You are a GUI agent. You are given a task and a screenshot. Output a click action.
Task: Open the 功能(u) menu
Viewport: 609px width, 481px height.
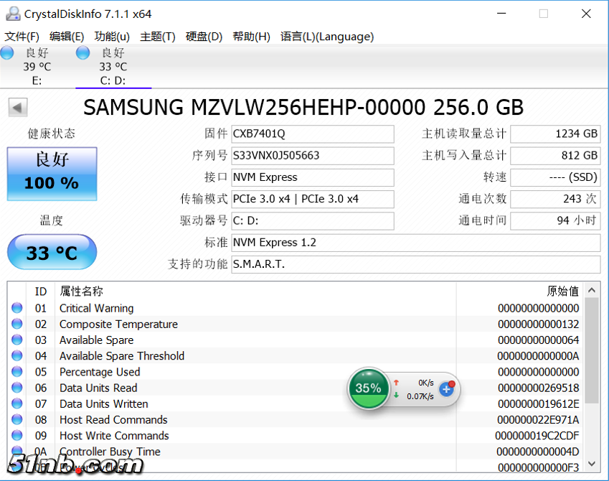click(112, 37)
